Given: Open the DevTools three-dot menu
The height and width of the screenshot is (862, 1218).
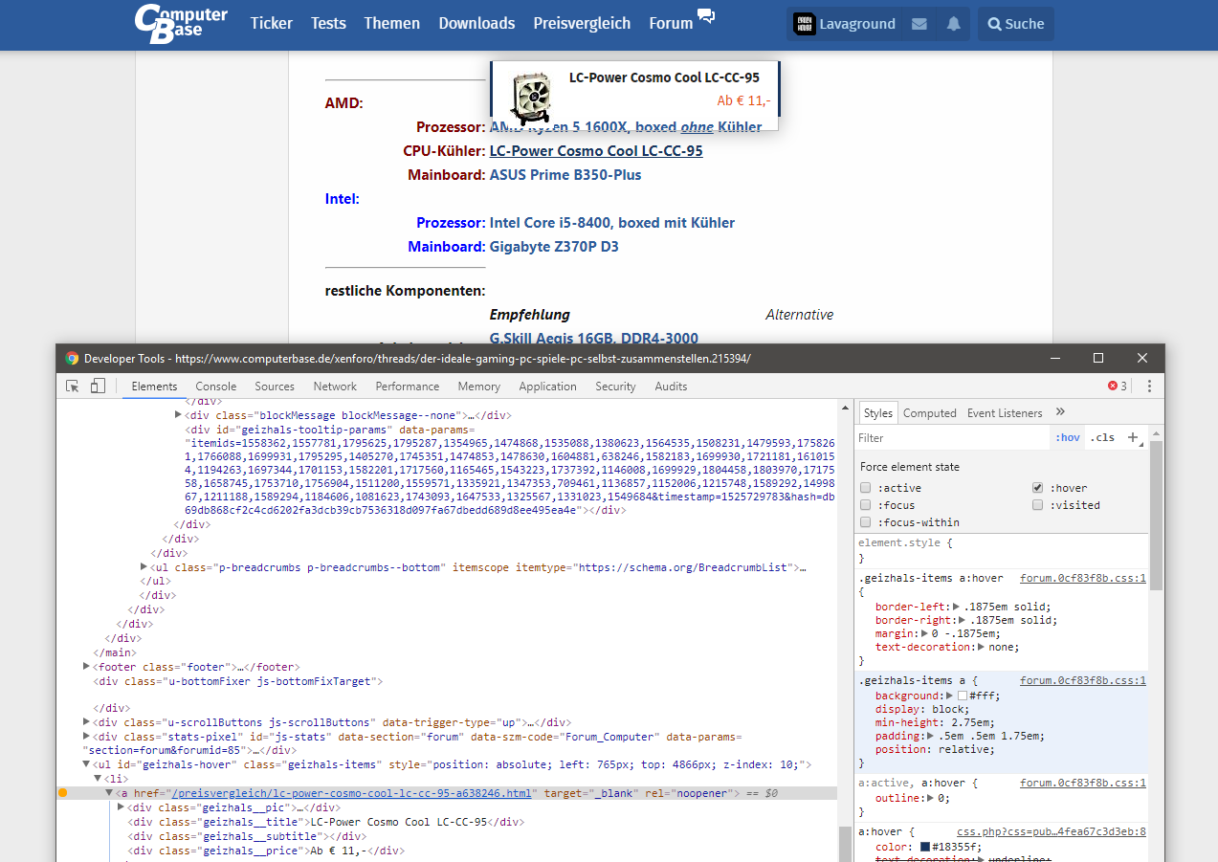Looking at the screenshot, I should [1149, 387].
